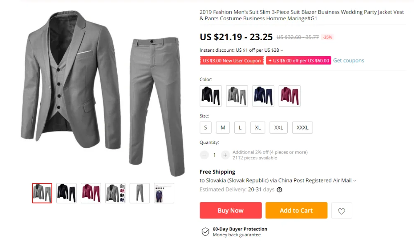This screenshot has width=414, height=249.
Task: Choose the gray suit color option
Action: point(237,96)
